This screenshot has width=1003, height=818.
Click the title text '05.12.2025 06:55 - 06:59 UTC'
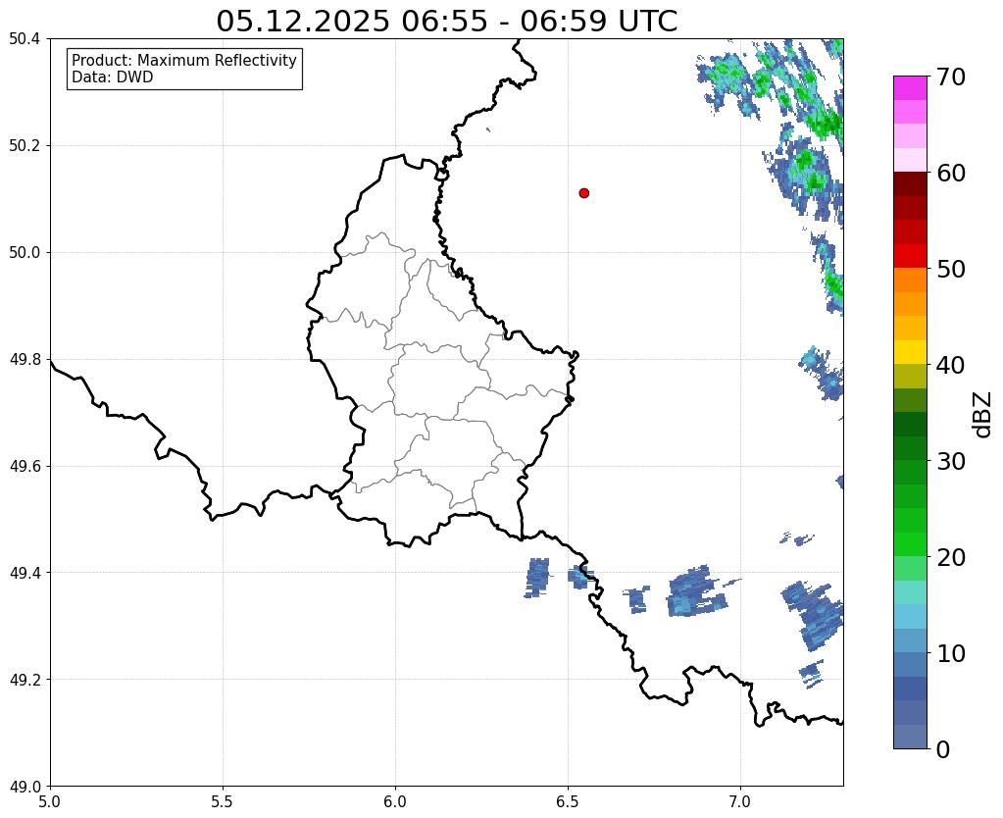[446, 22]
